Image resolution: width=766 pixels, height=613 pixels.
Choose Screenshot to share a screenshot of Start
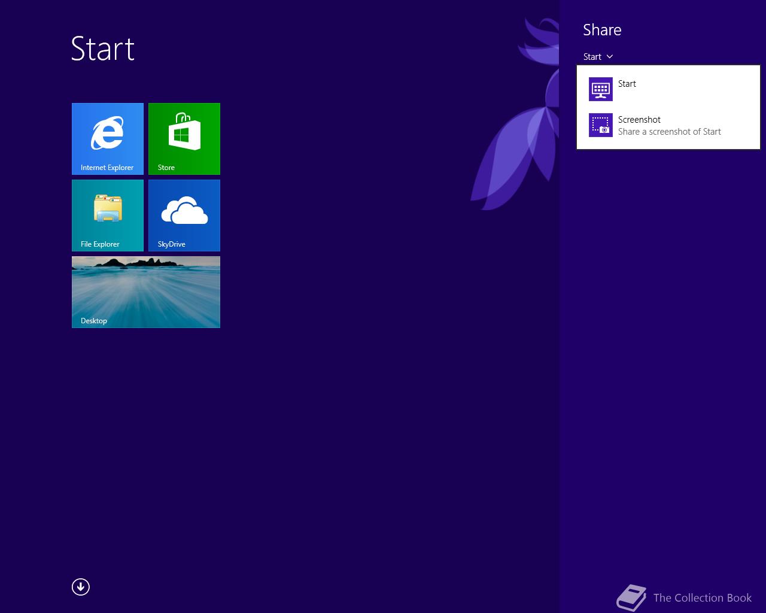668,125
